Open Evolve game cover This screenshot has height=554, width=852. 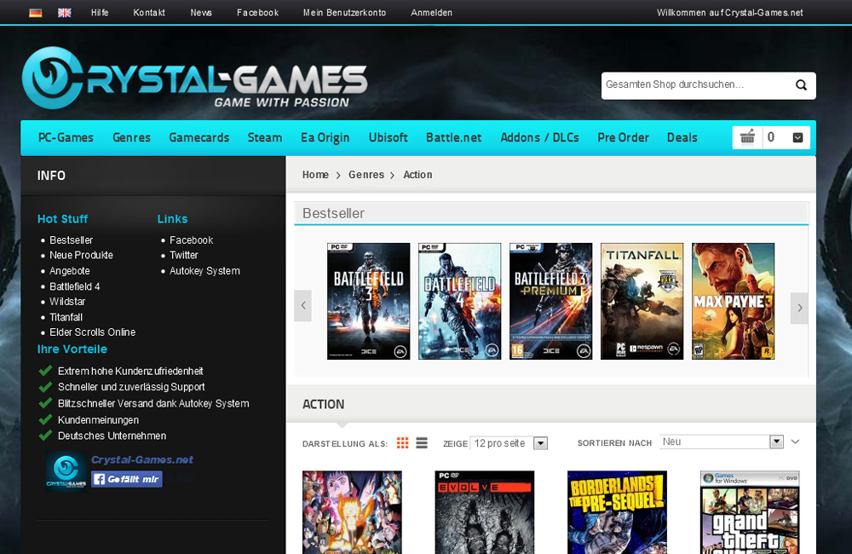485,512
